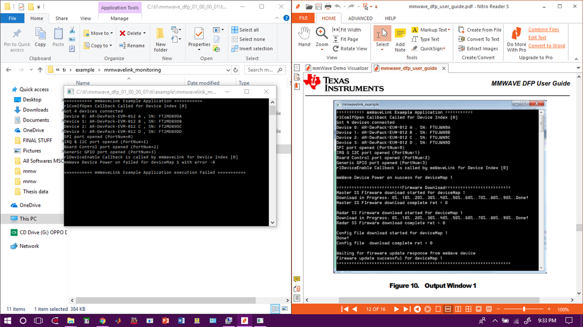Switch to mmWave Demo Visualizer document tab

[337, 68]
